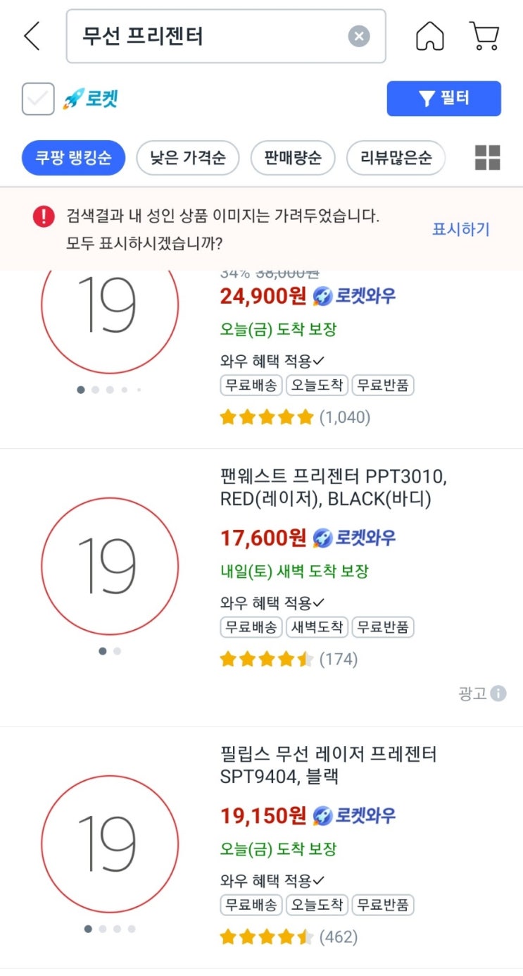Tap the red warning exclamation icon

tap(44, 216)
